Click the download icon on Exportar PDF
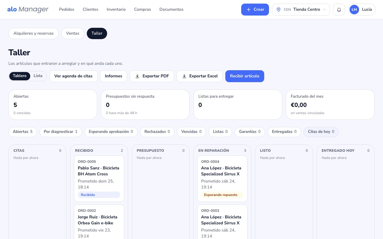The height and width of the screenshot is (239, 383). pyautogui.click(x=137, y=76)
